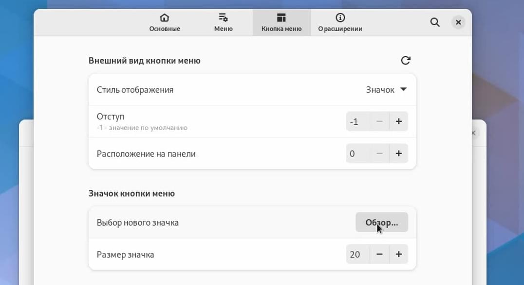Click the Расположение на панели value field
This screenshot has height=285, width=524.
[358, 153]
